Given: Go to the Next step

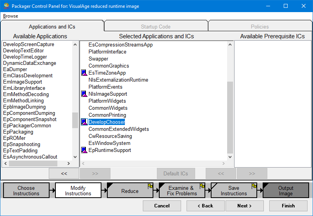Looking at the screenshot, I should pyautogui.click(x=244, y=206).
